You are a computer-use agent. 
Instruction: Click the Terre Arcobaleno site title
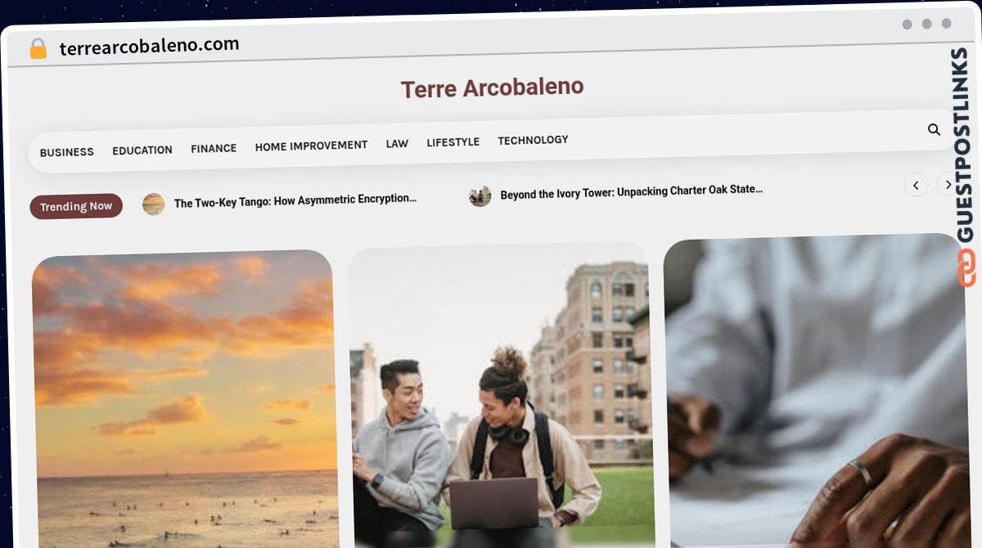coord(492,88)
